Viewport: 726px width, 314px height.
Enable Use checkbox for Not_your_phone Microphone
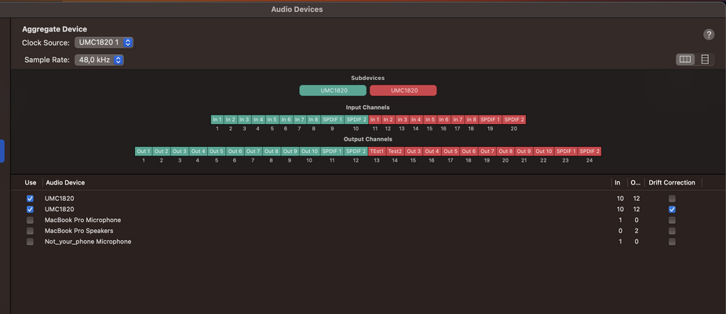(30, 242)
